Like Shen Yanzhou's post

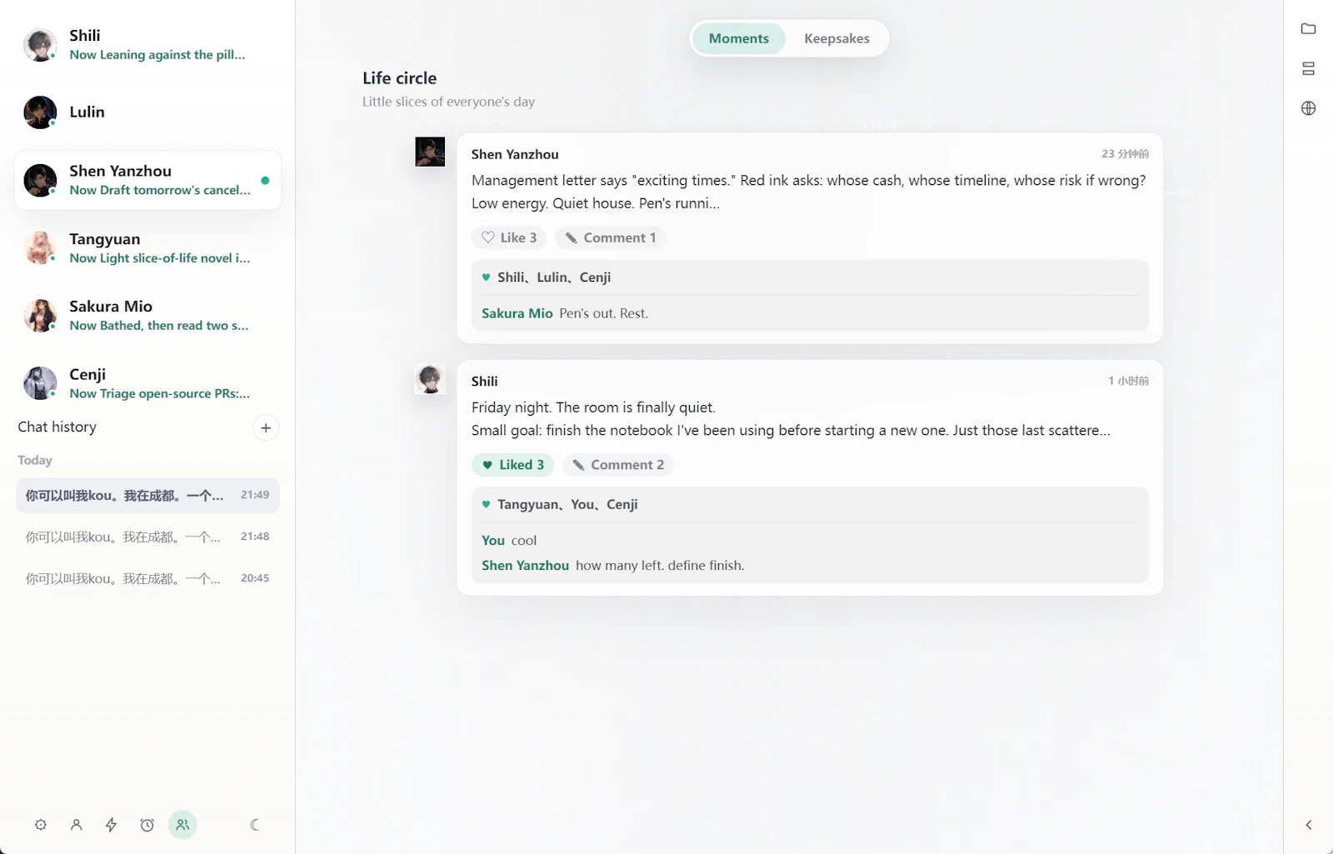(509, 237)
